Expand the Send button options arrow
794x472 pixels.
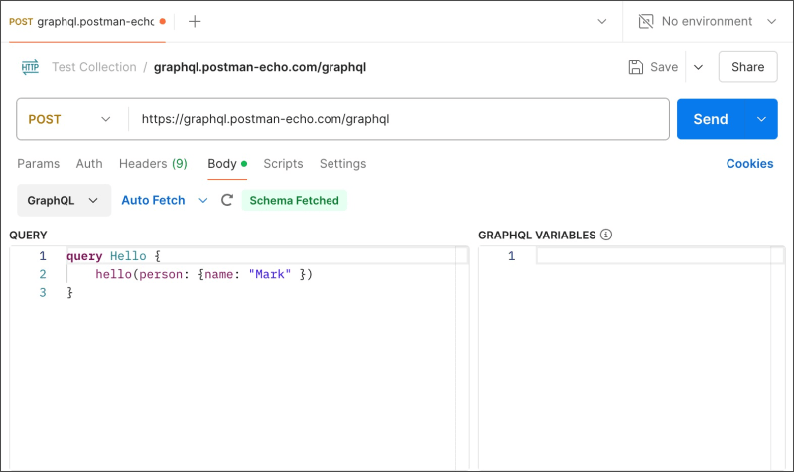click(761, 119)
